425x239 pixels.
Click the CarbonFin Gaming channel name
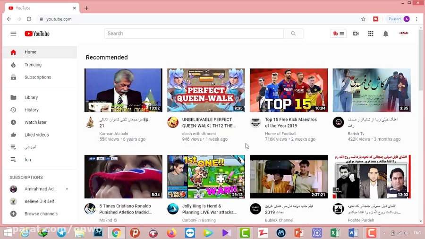199,220
